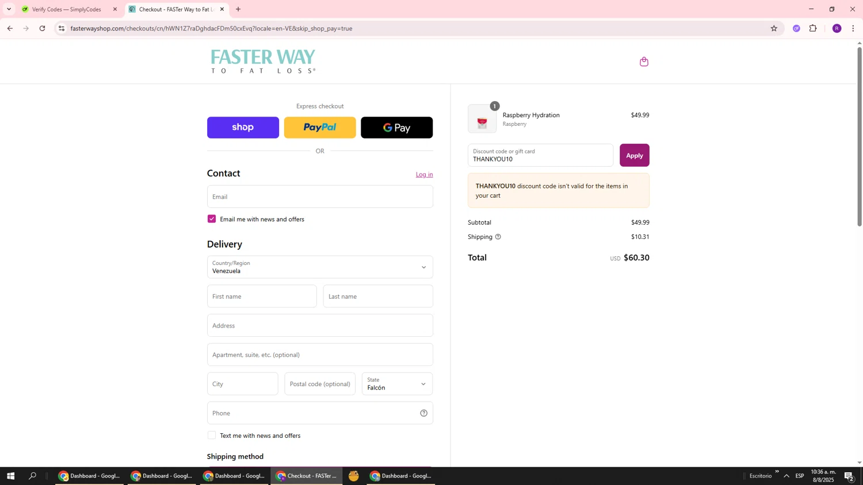The width and height of the screenshot is (863, 485).
Task: Open the Country/Region dropdown
Action: [320, 267]
